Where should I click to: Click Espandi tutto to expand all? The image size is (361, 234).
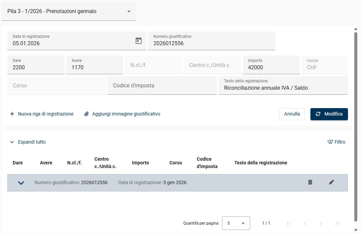[28, 142]
